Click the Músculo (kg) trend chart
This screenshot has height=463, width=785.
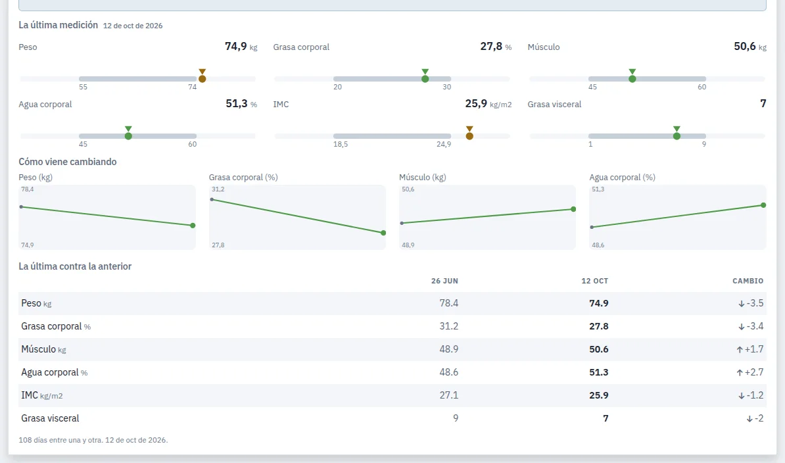point(488,217)
